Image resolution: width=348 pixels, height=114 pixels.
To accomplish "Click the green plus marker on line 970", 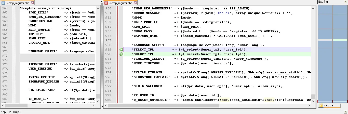I will click(121, 54).
